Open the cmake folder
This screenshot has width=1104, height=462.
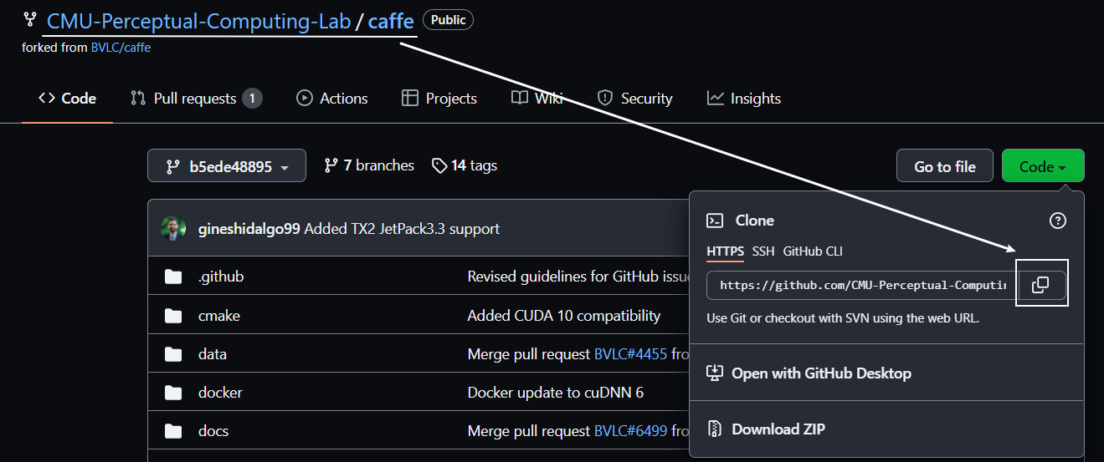(x=219, y=316)
